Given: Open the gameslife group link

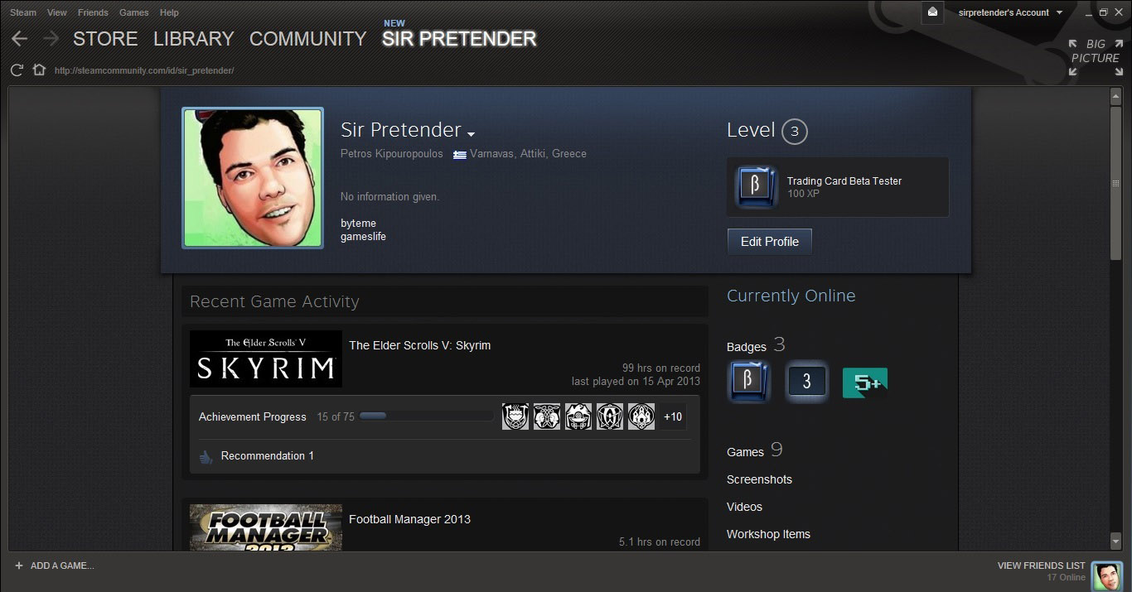Looking at the screenshot, I should [x=363, y=237].
